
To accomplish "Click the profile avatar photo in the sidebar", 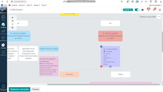I will point(4,10).
